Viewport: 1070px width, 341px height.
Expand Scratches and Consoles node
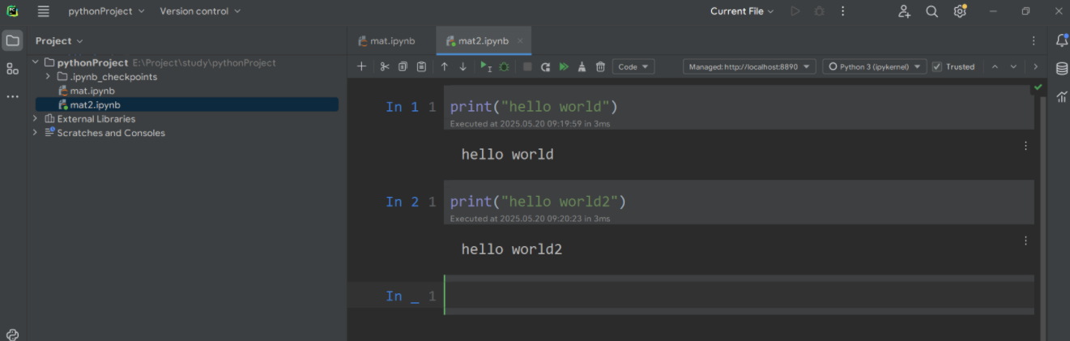pyautogui.click(x=35, y=132)
